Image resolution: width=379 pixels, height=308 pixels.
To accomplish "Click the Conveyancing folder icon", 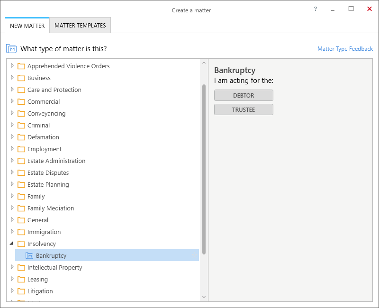I will [21, 113].
